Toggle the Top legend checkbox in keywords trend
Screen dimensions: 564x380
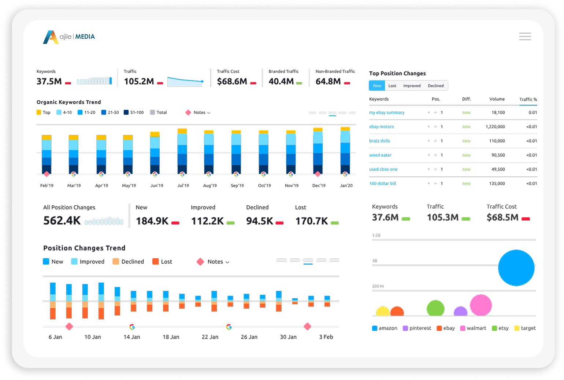(39, 112)
